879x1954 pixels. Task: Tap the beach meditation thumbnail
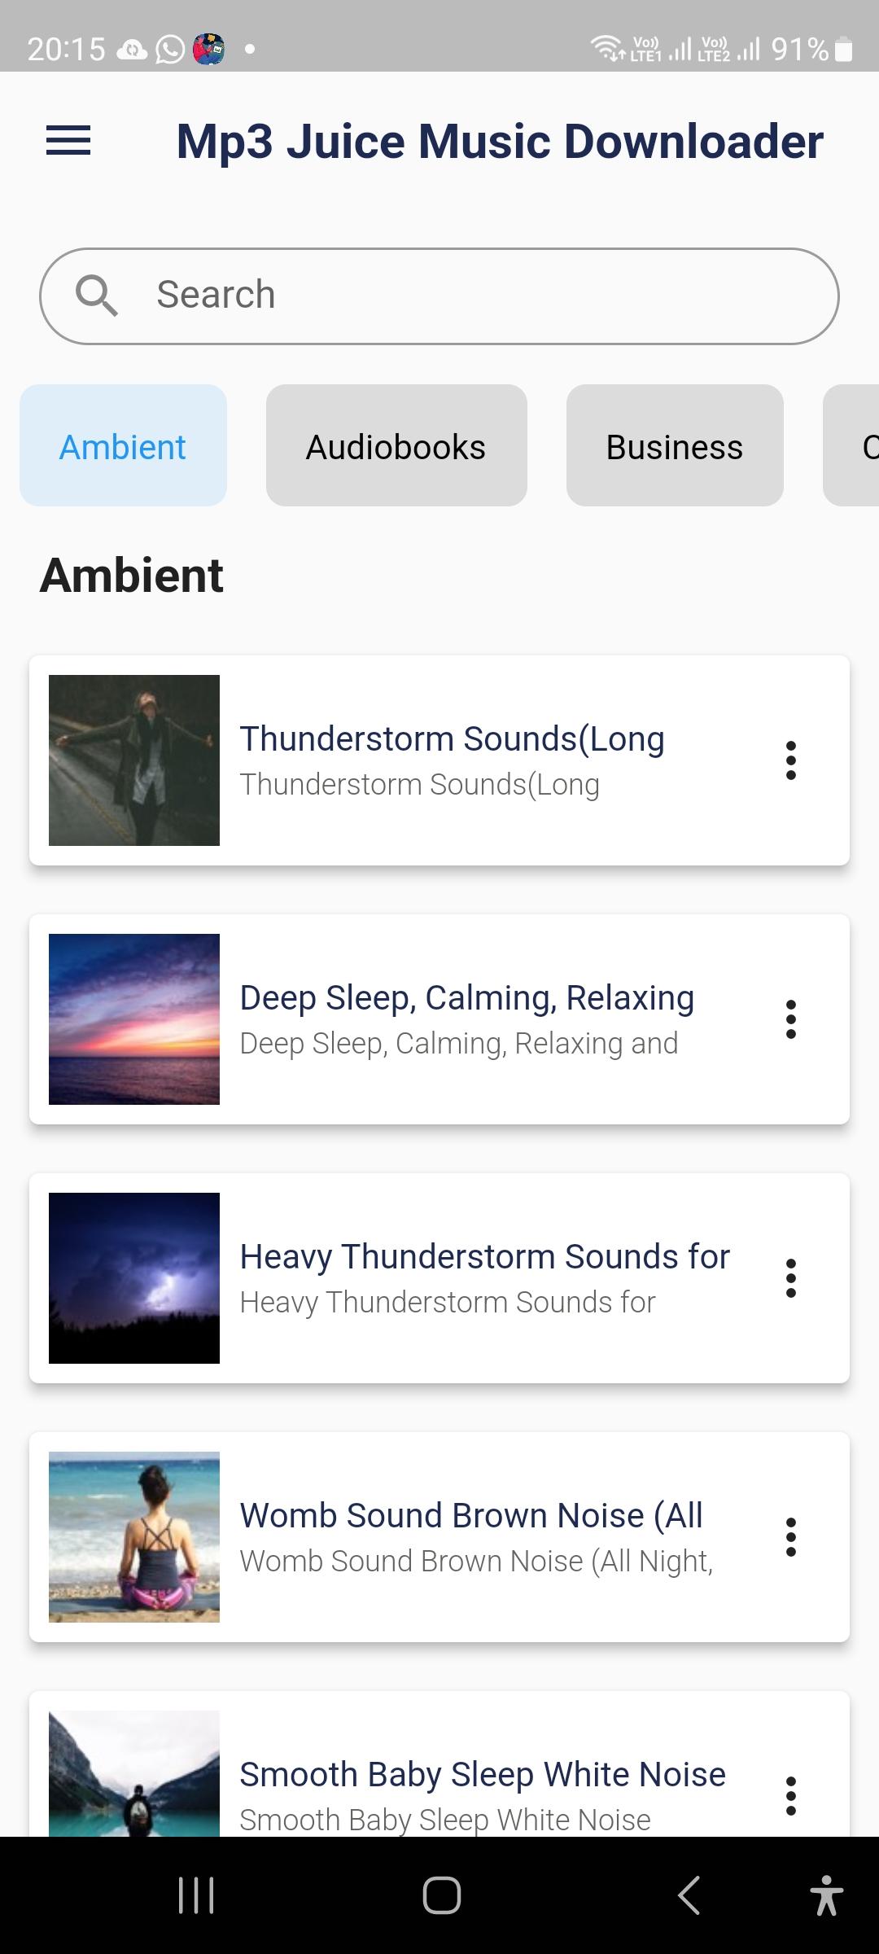[x=134, y=1537]
